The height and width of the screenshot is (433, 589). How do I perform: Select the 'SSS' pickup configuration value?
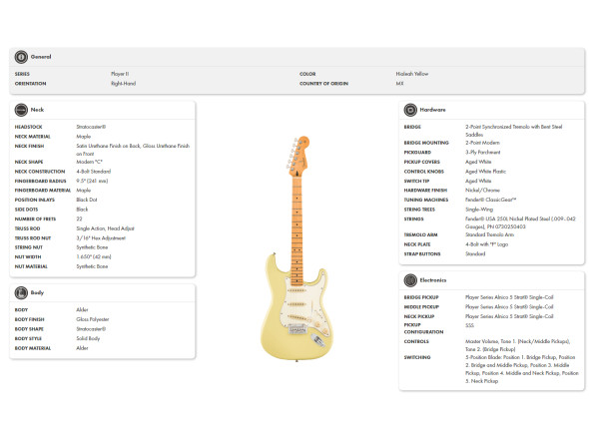click(470, 325)
